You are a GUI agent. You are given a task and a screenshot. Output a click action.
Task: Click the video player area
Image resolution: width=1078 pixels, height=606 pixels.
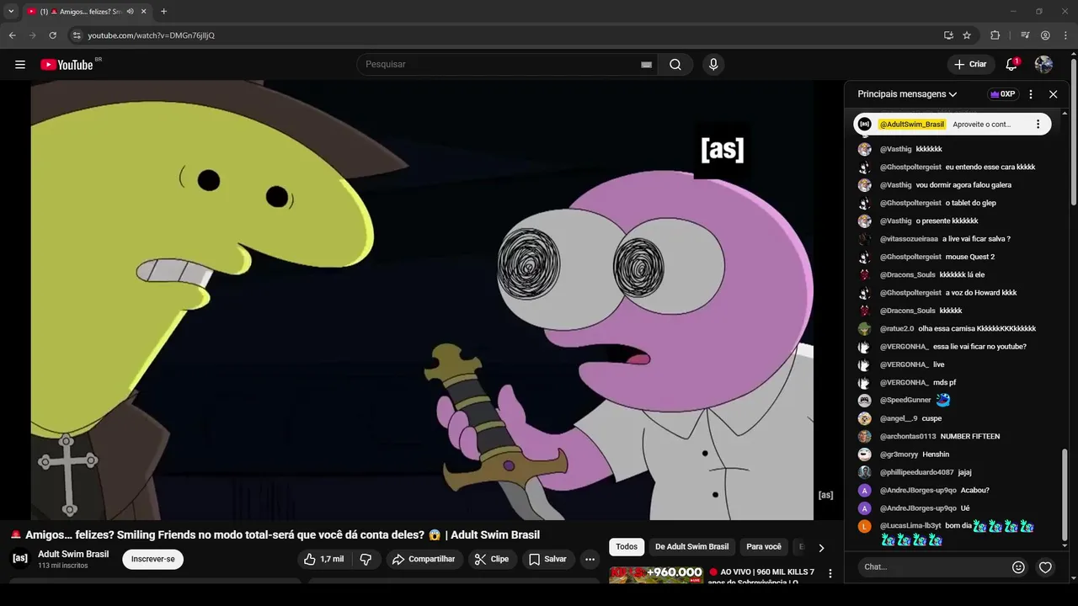[422, 300]
